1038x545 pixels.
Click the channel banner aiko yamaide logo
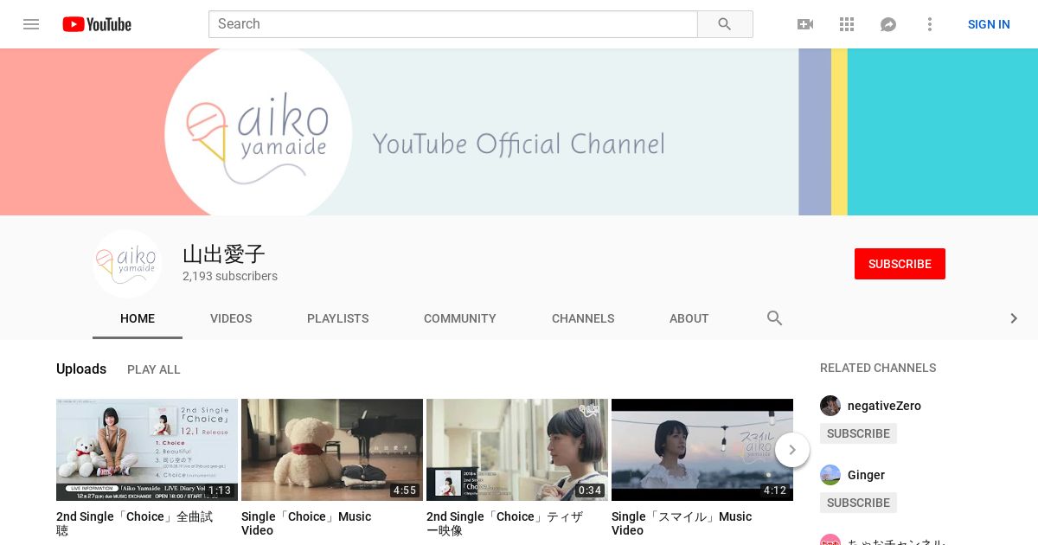258,131
